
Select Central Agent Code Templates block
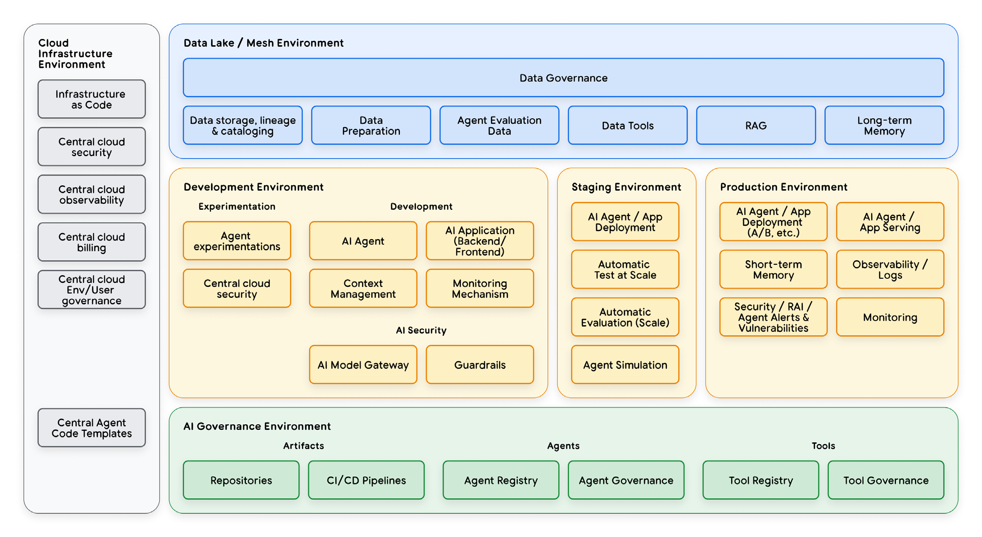91,428
